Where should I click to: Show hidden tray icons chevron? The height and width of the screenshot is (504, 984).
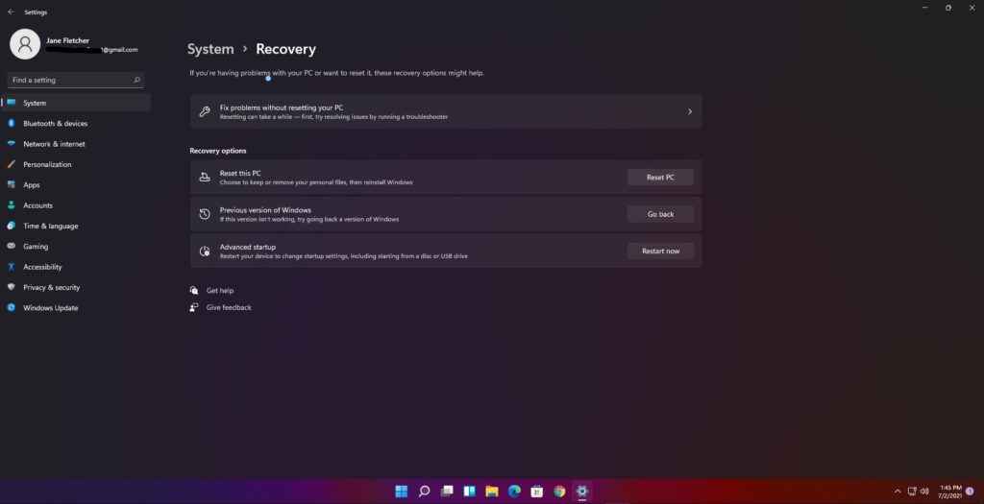898,492
